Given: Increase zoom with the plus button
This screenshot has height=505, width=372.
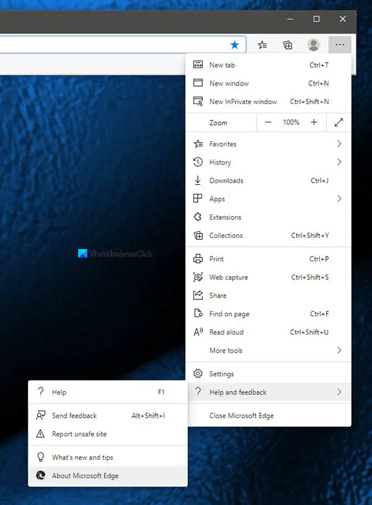Looking at the screenshot, I should pyautogui.click(x=314, y=123).
